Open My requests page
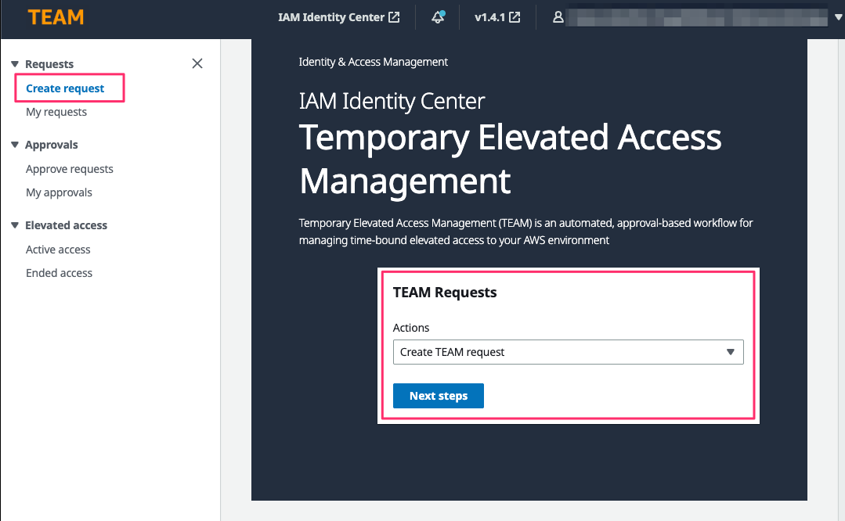The width and height of the screenshot is (845, 521). 56,112
